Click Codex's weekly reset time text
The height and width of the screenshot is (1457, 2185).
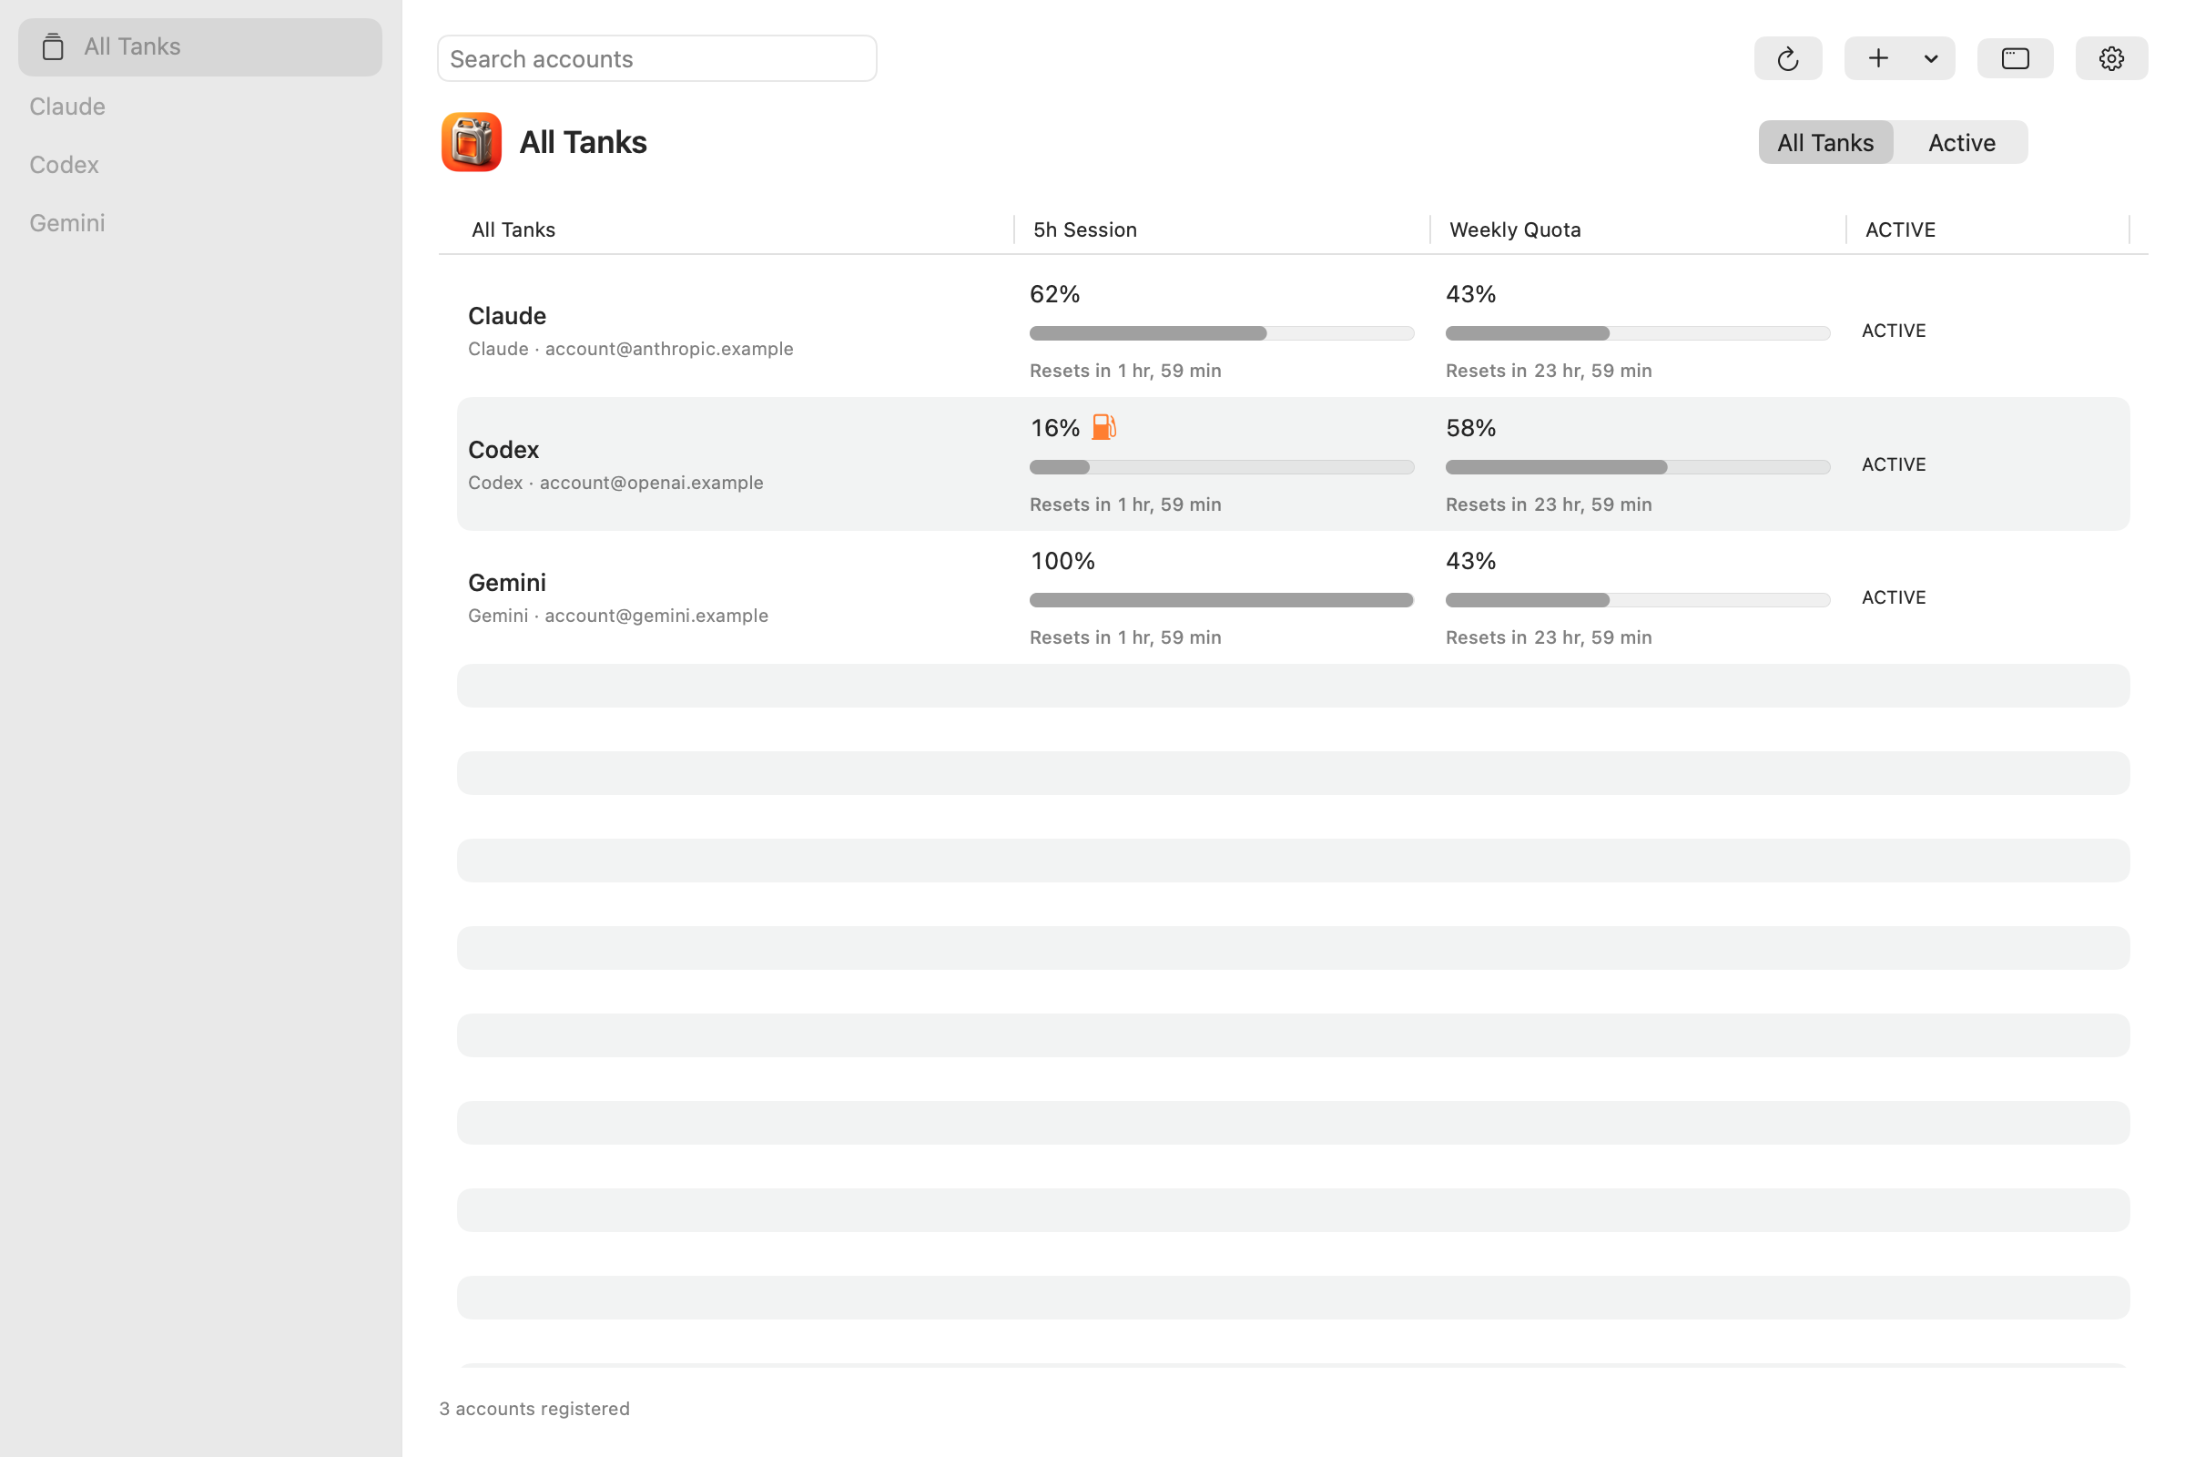[x=1549, y=504]
